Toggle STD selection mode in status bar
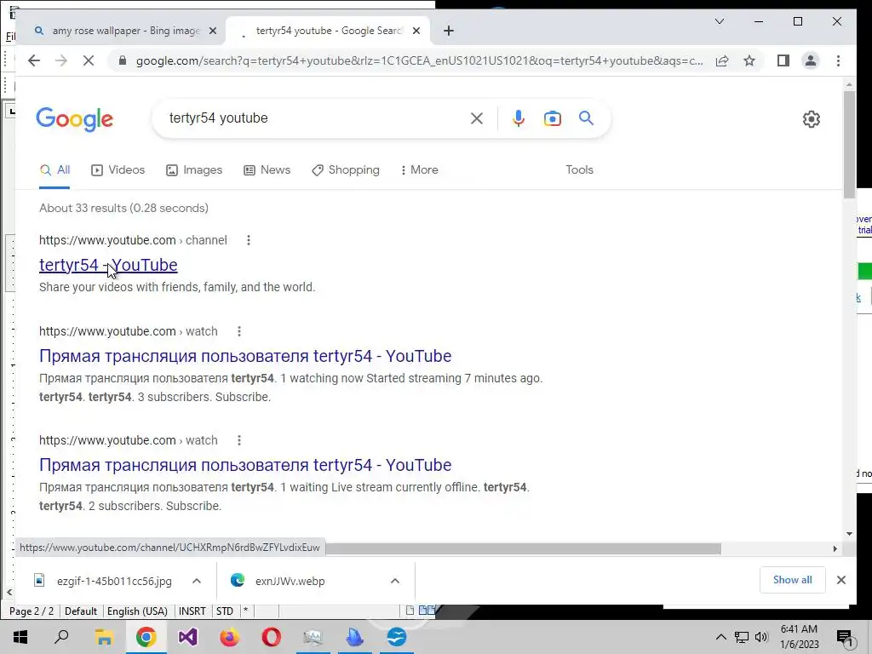The width and height of the screenshot is (872, 654). click(x=225, y=611)
